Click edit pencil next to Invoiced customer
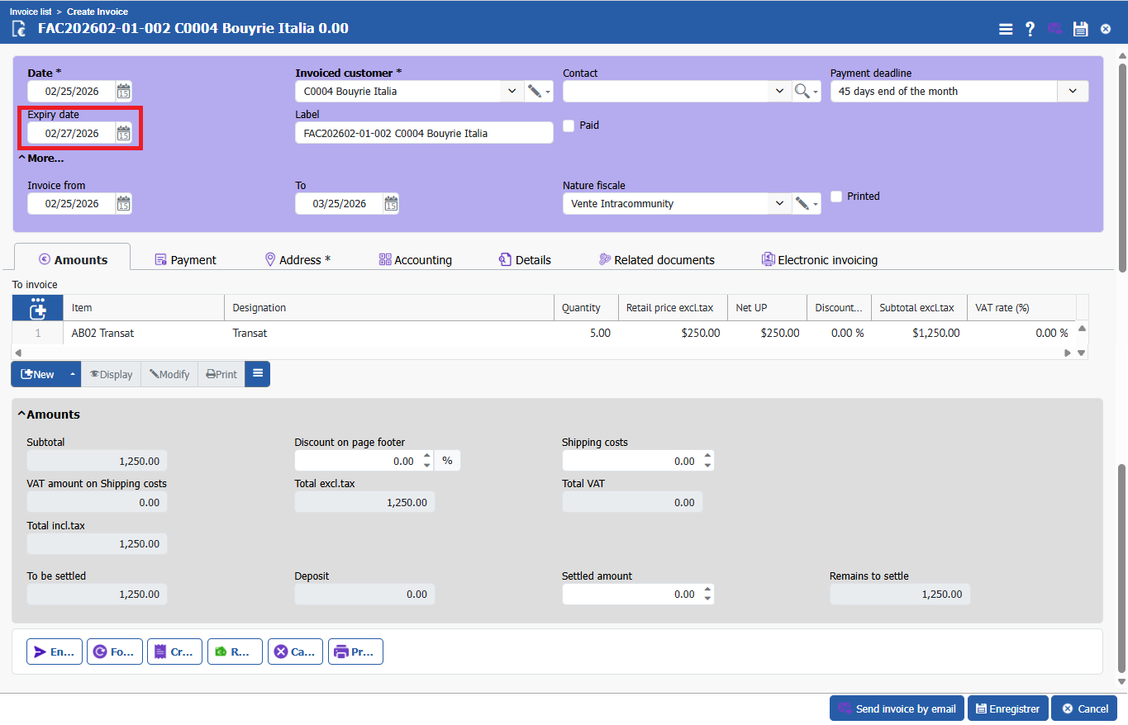This screenshot has height=725, width=1128. click(x=535, y=91)
